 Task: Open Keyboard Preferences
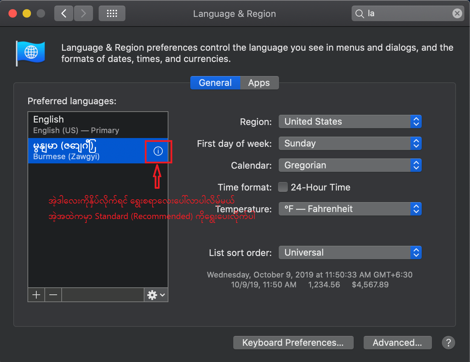point(293,343)
